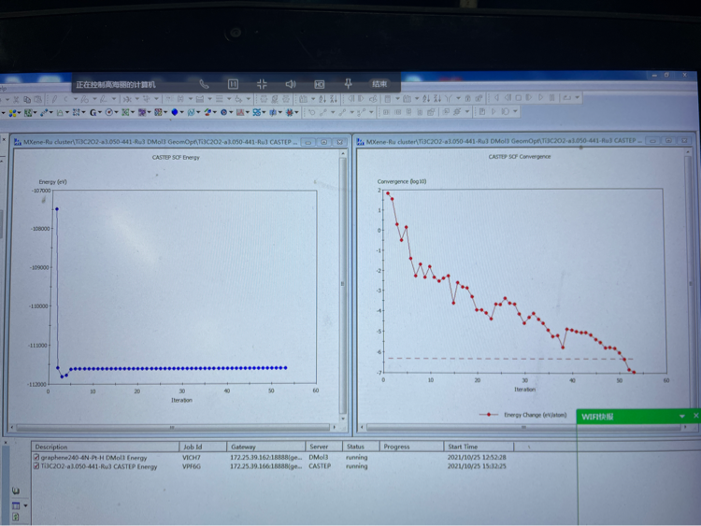Click the exit fullscreen icon in remote bar
The image size is (701, 526).
pyautogui.click(x=262, y=84)
